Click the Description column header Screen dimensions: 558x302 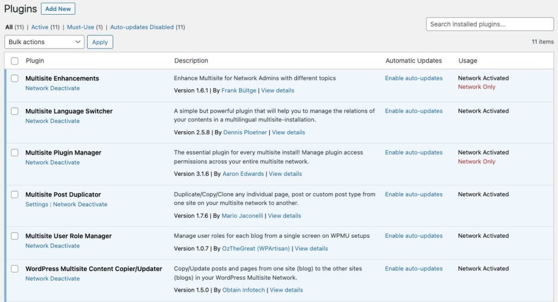pos(191,61)
